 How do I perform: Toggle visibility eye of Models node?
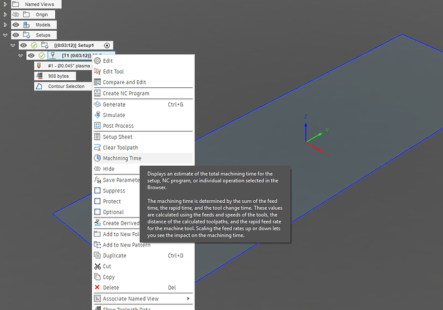click(x=16, y=24)
